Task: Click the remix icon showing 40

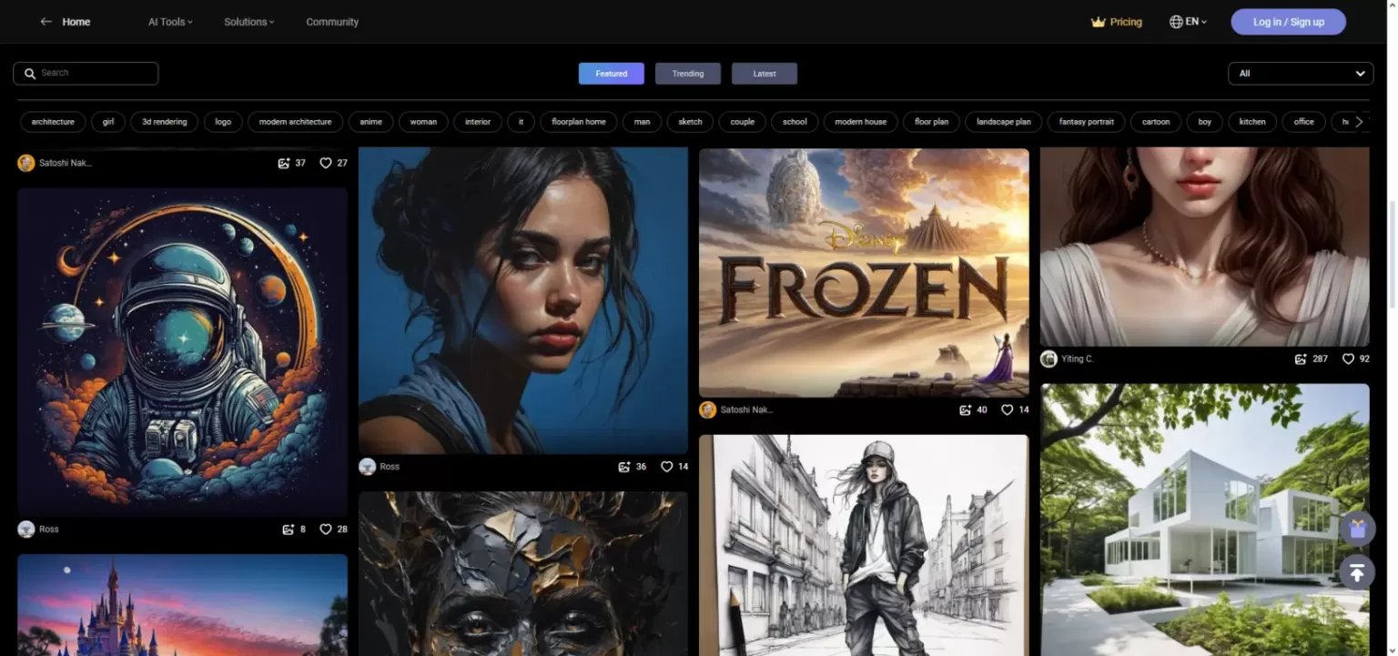Action: click(x=965, y=410)
